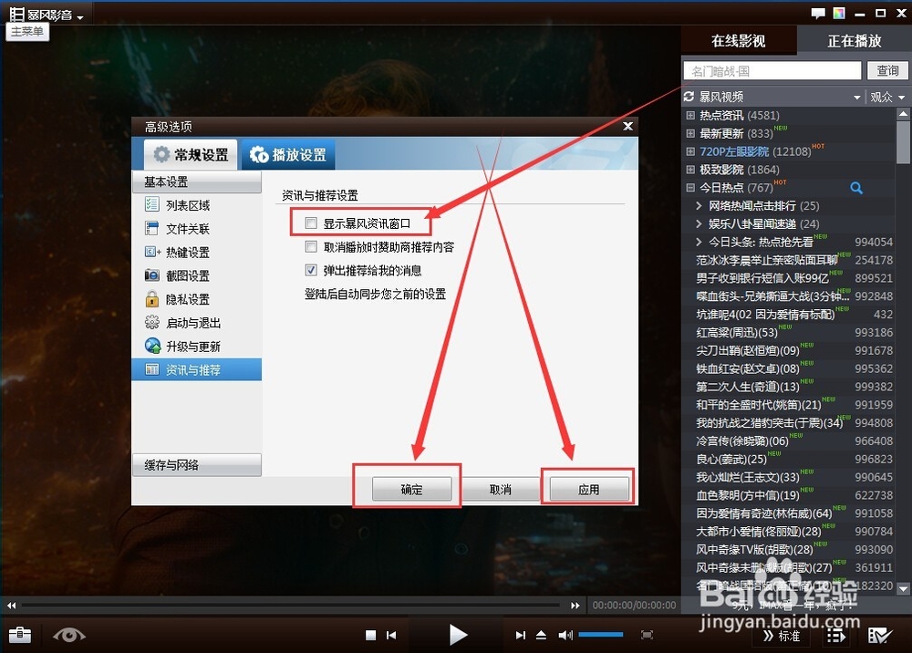Image resolution: width=912 pixels, height=653 pixels.
Task: Select 升级与更新 settings item
Action: pos(197,346)
